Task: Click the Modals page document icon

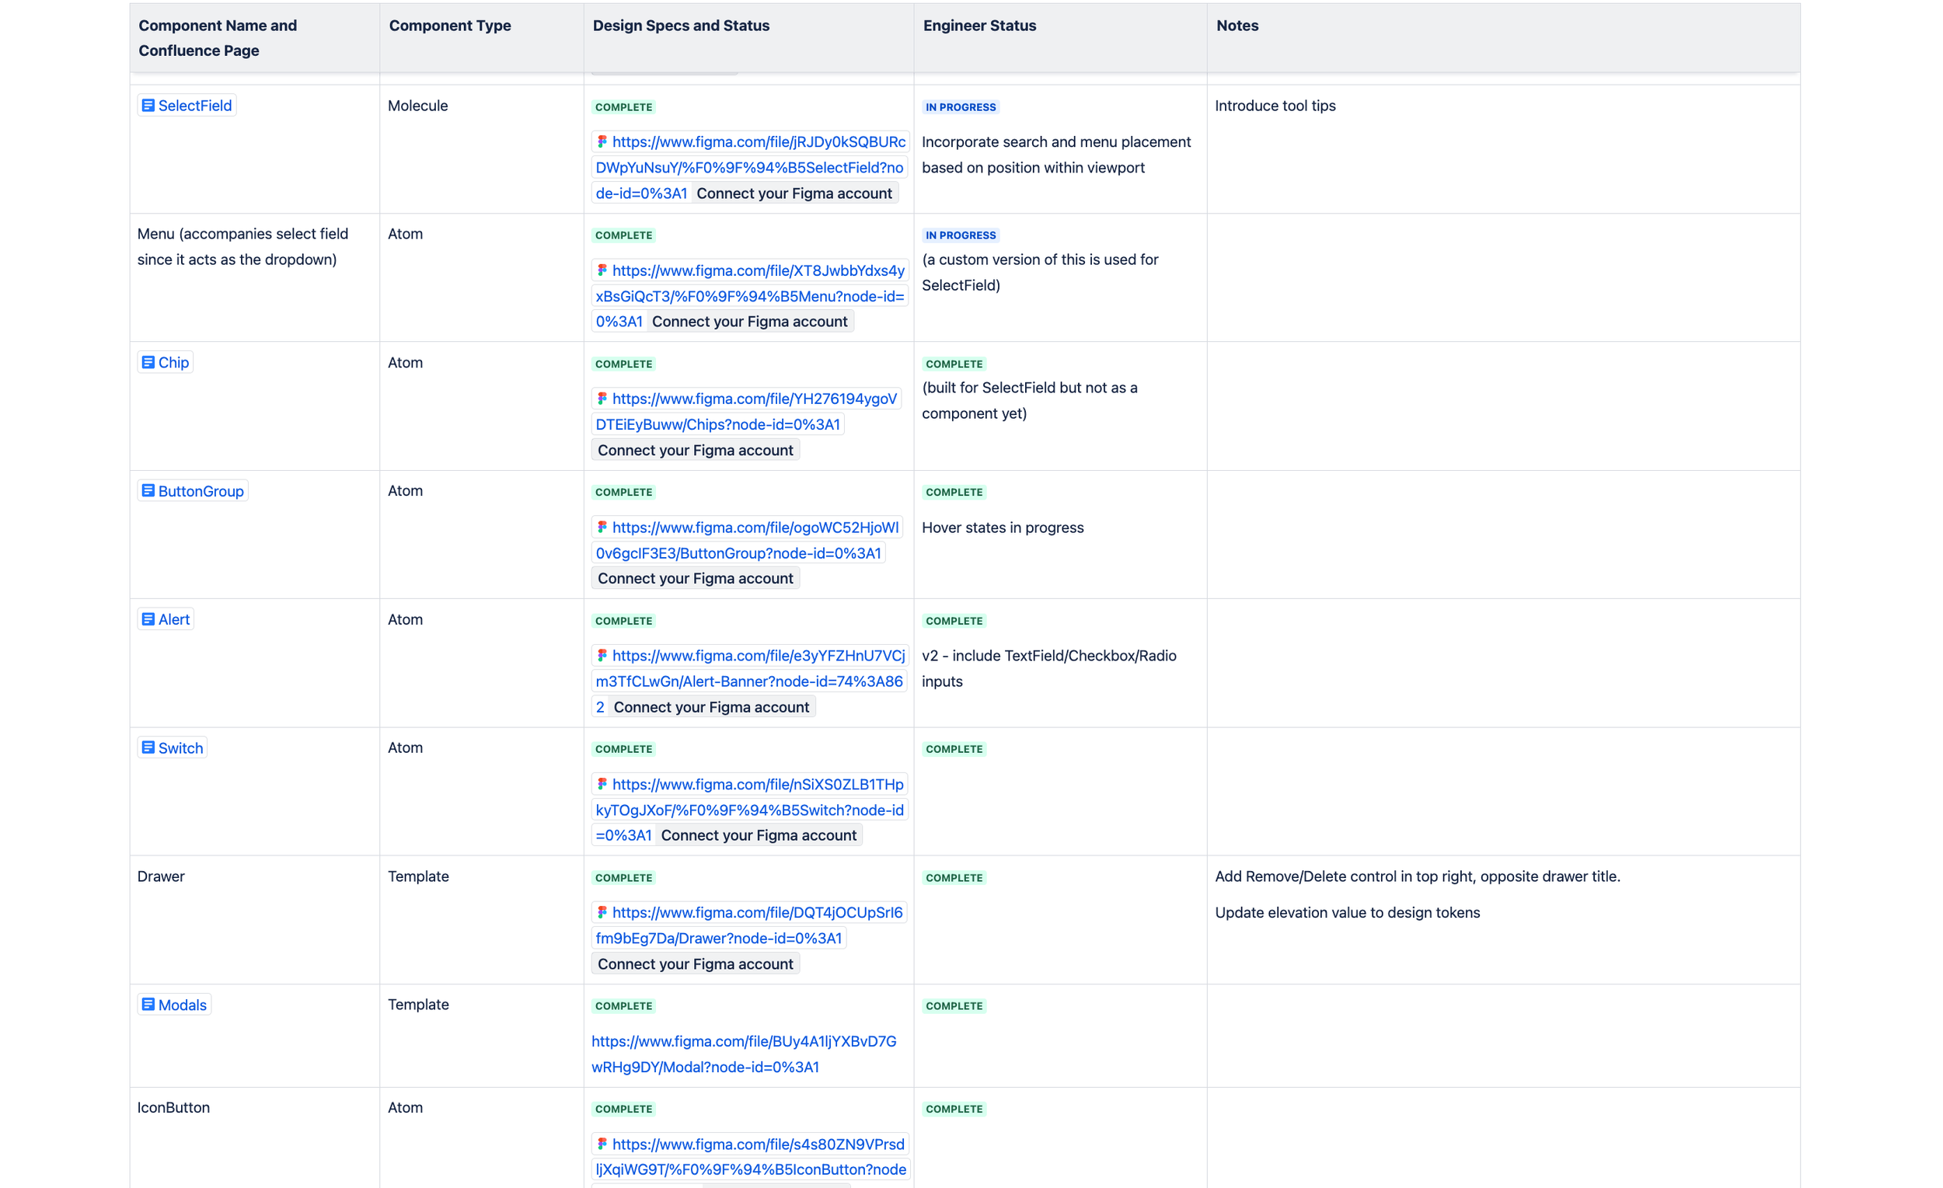Action: point(148,1005)
